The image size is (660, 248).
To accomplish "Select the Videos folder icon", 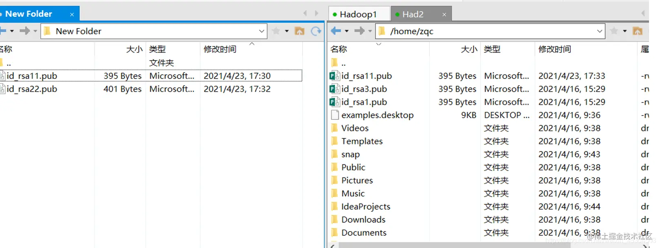I will click(334, 128).
